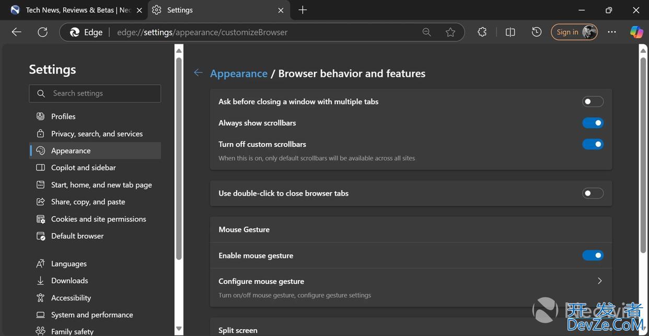Click the back arrow beside Appearance heading
Screen dimensions: 649x336
tap(198, 73)
